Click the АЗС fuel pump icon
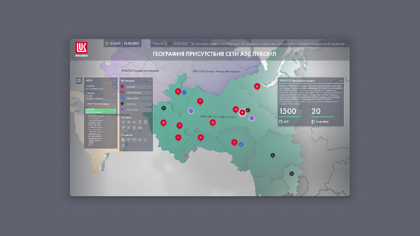This screenshot has height=236, width=420. [281, 122]
